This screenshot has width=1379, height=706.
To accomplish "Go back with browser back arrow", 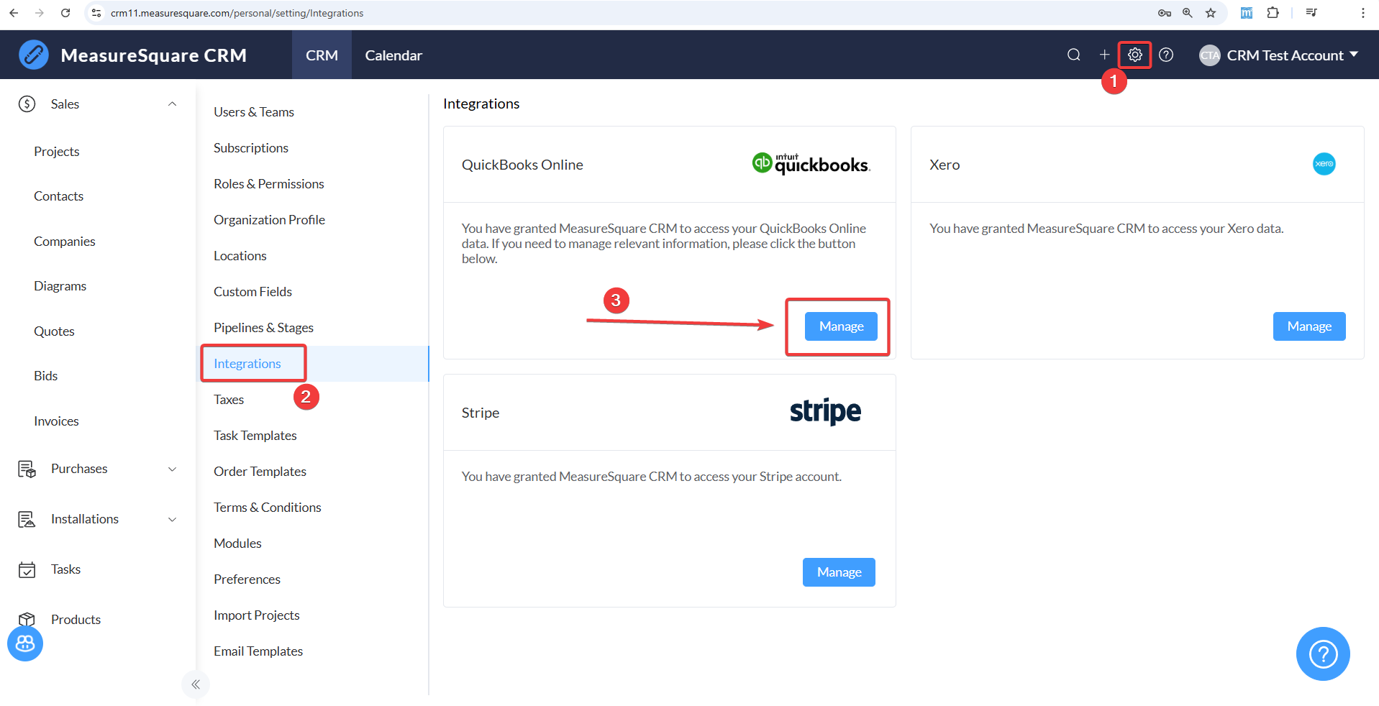I will (14, 13).
